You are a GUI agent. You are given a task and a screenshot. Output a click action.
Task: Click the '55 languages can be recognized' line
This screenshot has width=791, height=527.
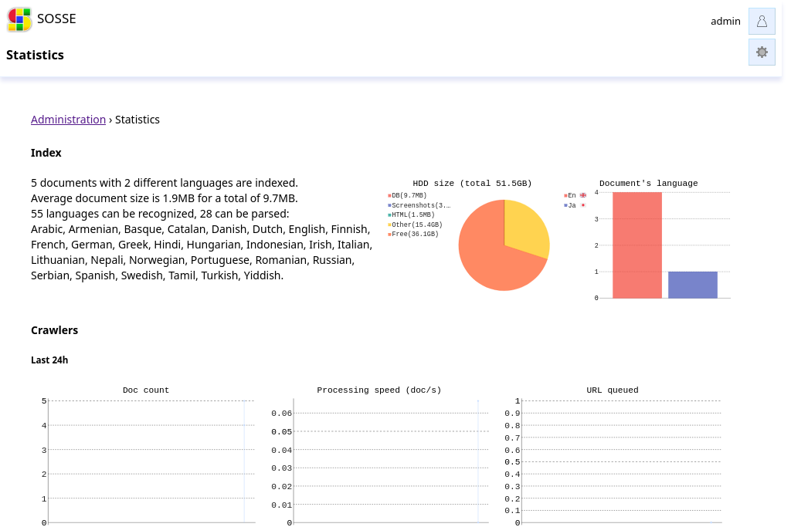click(x=160, y=214)
